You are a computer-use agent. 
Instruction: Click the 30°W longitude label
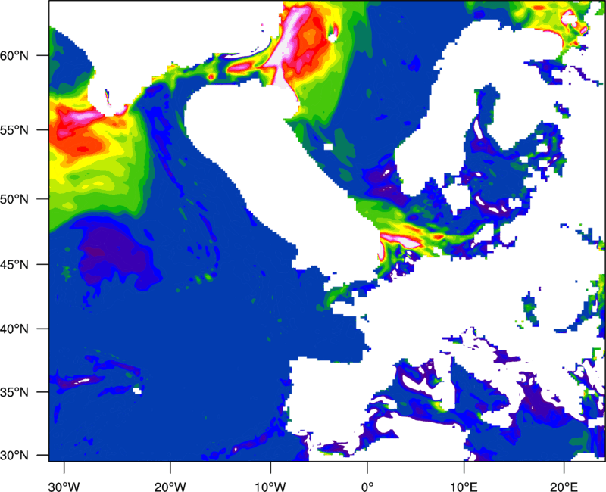(64, 487)
